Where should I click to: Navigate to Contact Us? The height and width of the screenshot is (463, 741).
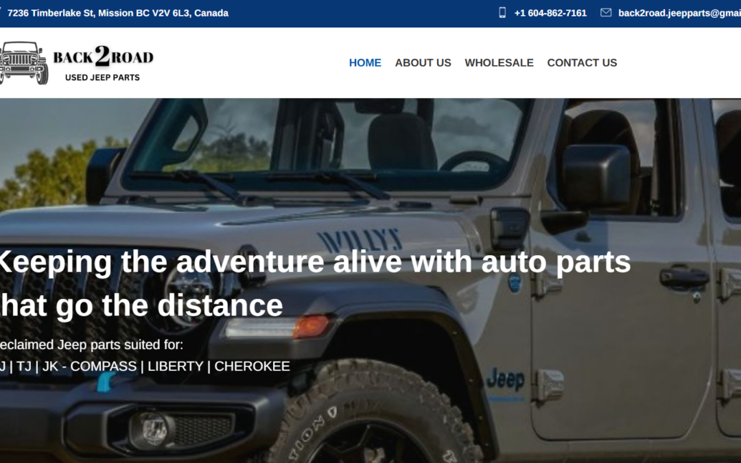582,63
